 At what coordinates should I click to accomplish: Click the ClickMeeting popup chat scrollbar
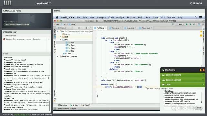coord(202,97)
